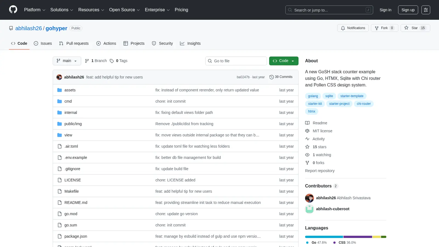Click the go.sum file icon
The image size is (439, 247).
coord(60,225)
